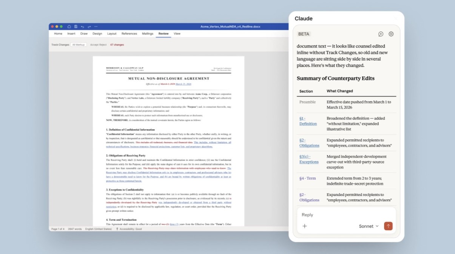The height and width of the screenshot is (254, 455).
Task: Redo the action in Word title bar
Action: (89, 27)
